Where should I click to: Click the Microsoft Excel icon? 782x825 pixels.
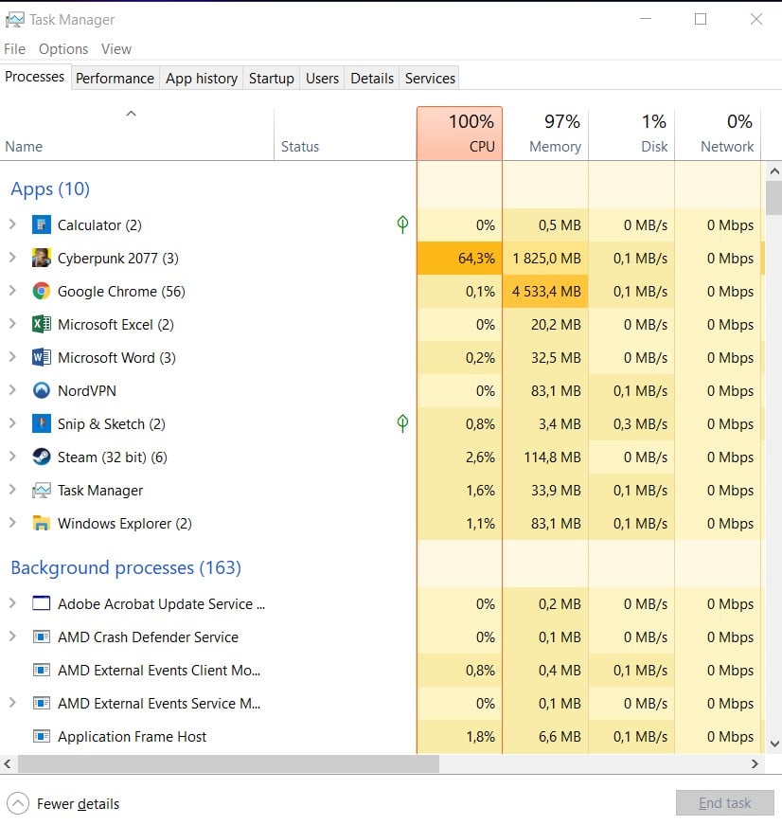click(x=42, y=324)
